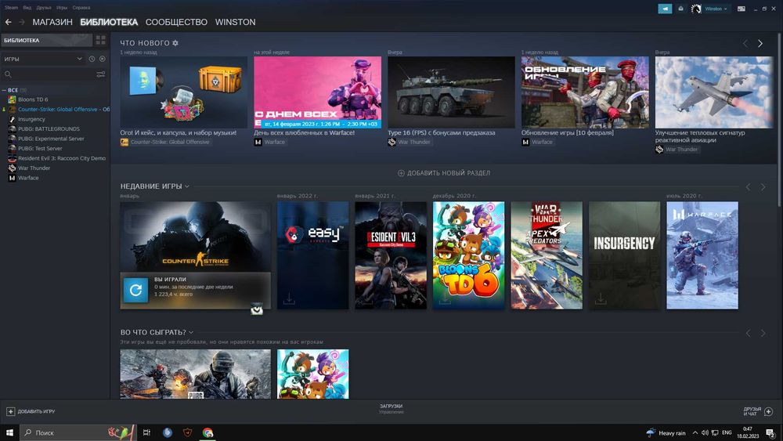Click the Winston profile avatar
The image size is (783, 441).
click(695, 9)
